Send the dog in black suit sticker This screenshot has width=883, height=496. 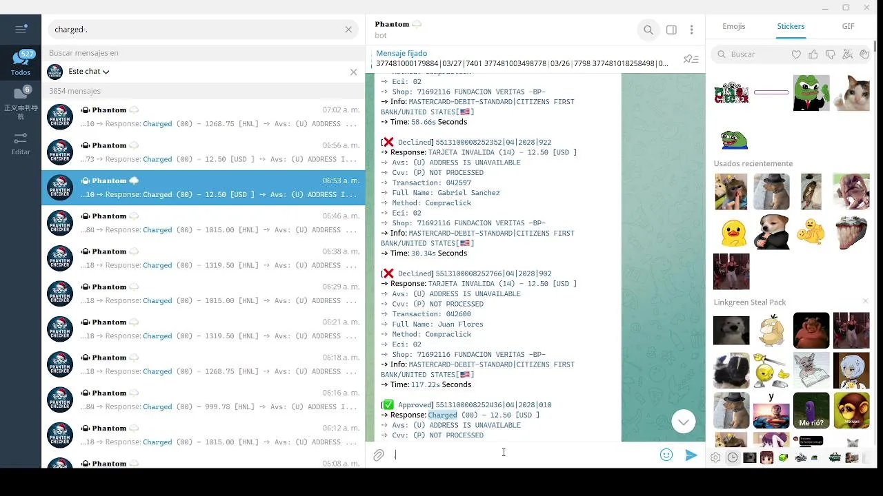(x=771, y=231)
